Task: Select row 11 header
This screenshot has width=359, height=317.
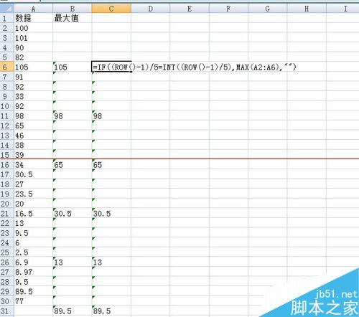Action: [7, 115]
